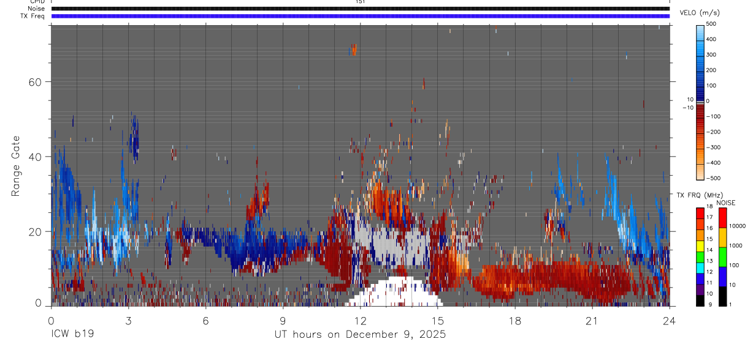Select the 300 label on the velocity scale
753x347 pixels.
coord(711,54)
